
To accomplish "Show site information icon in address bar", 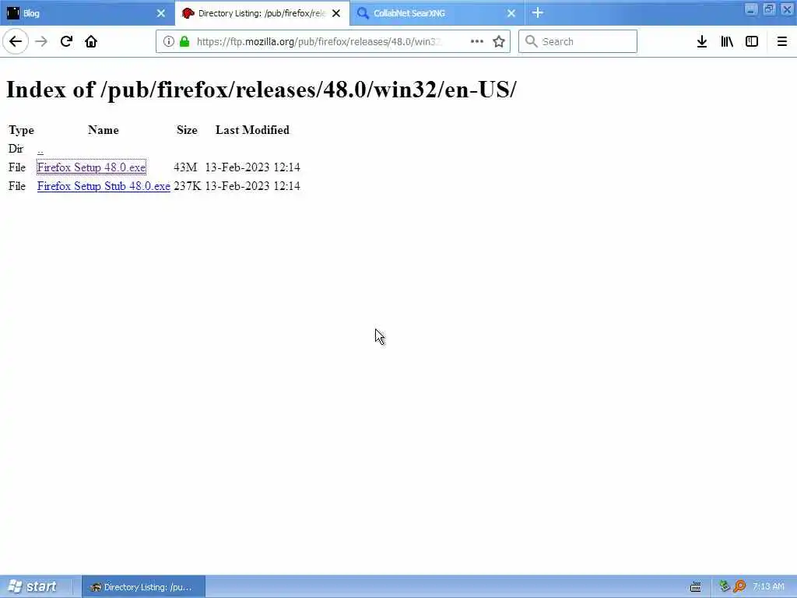I will (x=169, y=41).
